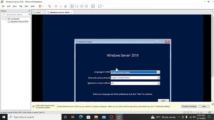Viewport: 214px width, 120px height.
Task: Open the View menu
Action: (15, 6)
